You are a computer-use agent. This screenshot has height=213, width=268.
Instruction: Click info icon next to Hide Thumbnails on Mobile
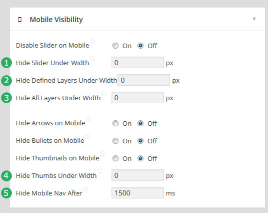coord(102,154)
